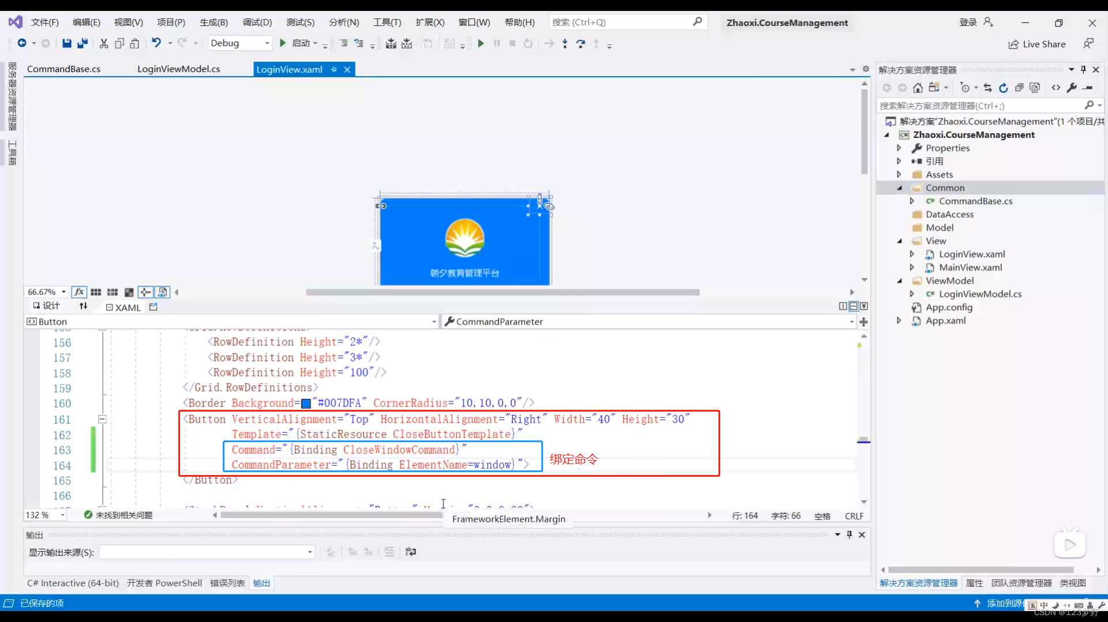The width and height of the screenshot is (1108, 622).
Task: Click the Save file icon
Action: coord(66,43)
